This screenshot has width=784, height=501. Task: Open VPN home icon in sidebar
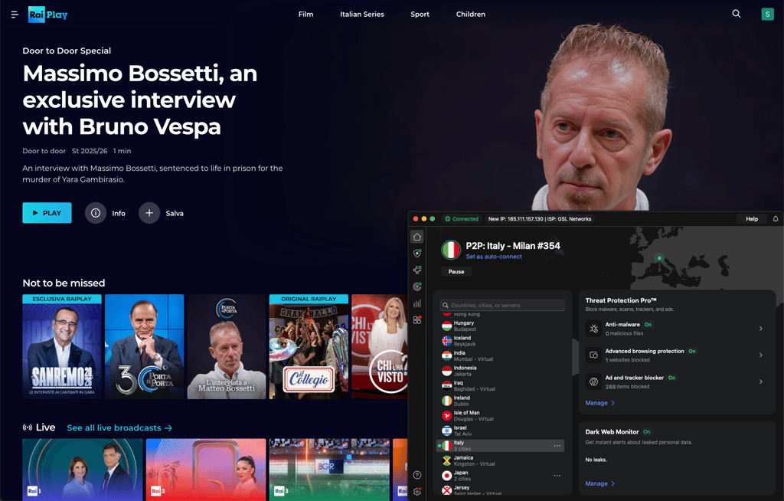click(x=417, y=237)
